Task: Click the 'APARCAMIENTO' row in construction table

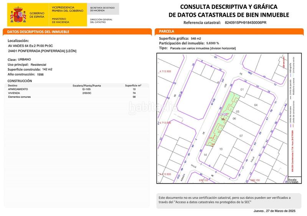Action: click(76, 89)
